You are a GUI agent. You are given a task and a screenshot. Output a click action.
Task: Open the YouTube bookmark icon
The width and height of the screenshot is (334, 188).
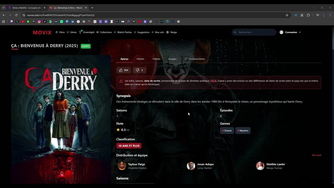(23, 22)
